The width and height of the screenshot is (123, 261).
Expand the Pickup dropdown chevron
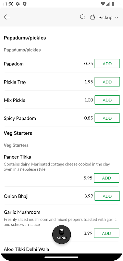pyautogui.click(x=117, y=18)
